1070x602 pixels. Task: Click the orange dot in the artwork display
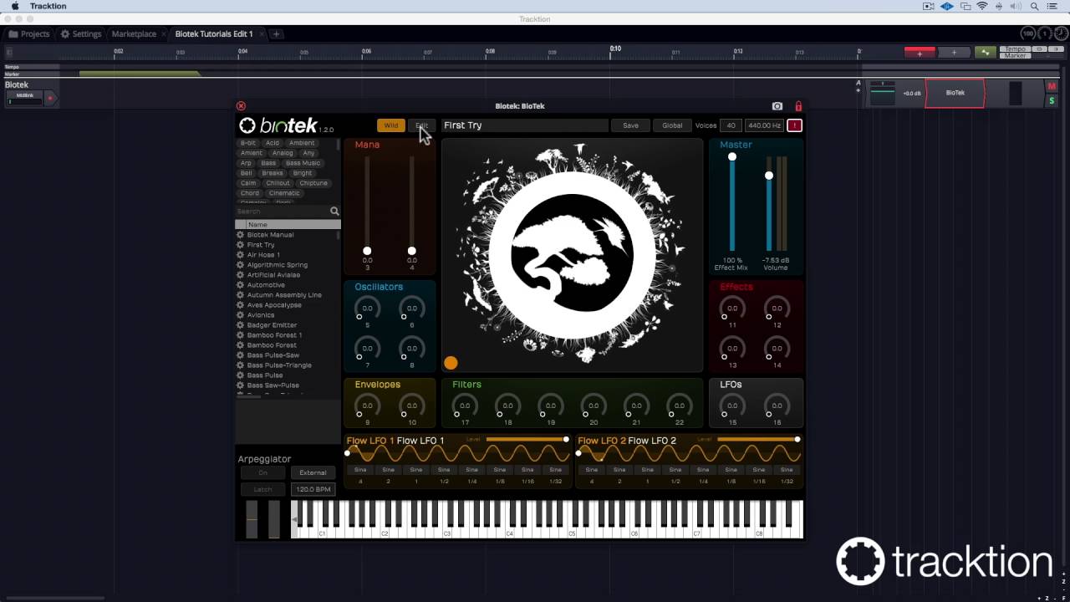coord(451,363)
